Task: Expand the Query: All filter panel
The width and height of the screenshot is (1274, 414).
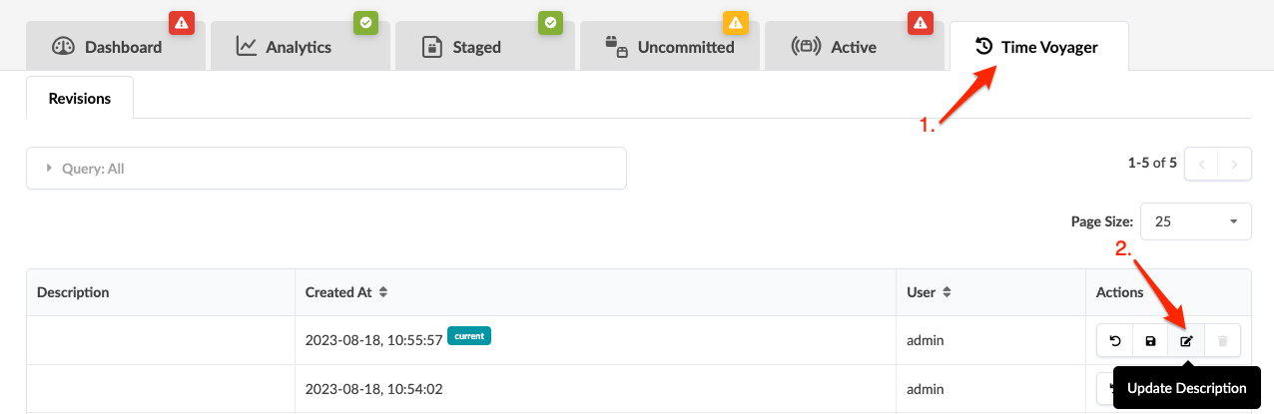Action: point(325,169)
